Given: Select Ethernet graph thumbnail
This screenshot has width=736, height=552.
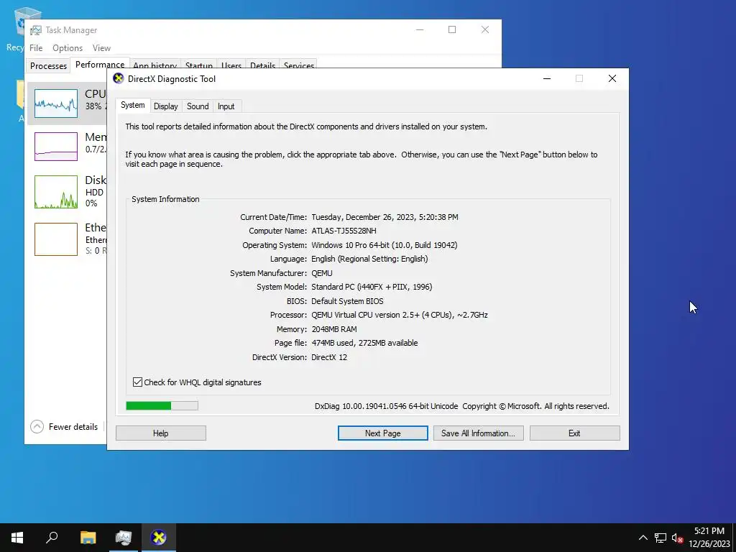Looking at the screenshot, I should (x=56, y=239).
